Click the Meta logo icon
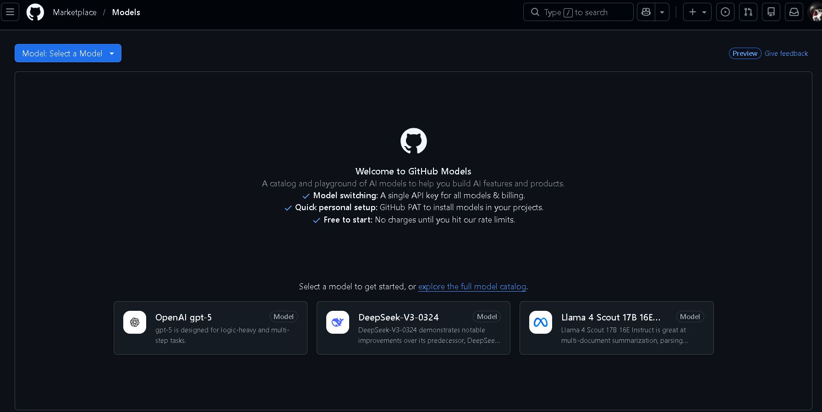 (541, 322)
